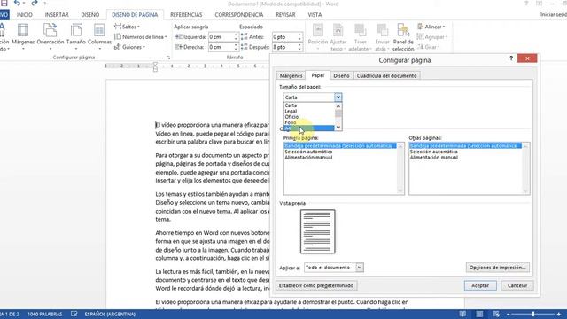The image size is (567, 319).
Task: Open the Alinear menu
Action: coord(431,27)
